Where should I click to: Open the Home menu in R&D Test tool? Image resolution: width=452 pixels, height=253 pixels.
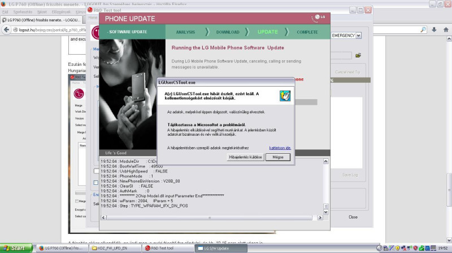[93, 17]
